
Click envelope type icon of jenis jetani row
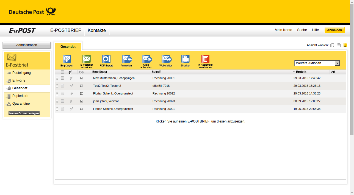(x=82, y=101)
